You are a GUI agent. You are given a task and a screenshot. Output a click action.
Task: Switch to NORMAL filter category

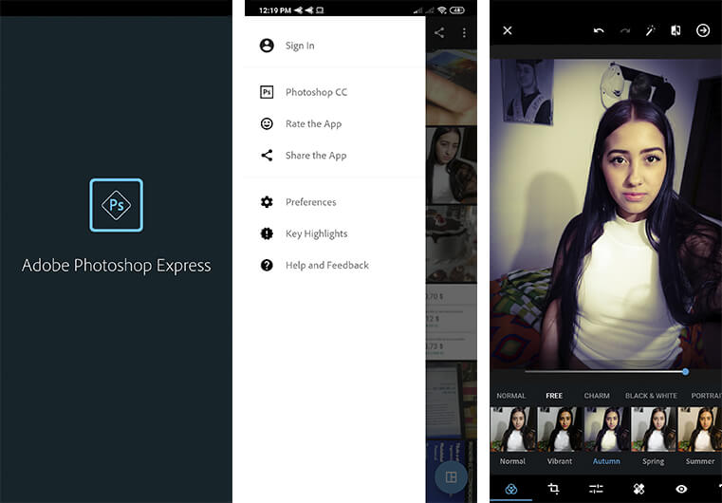pyautogui.click(x=511, y=396)
